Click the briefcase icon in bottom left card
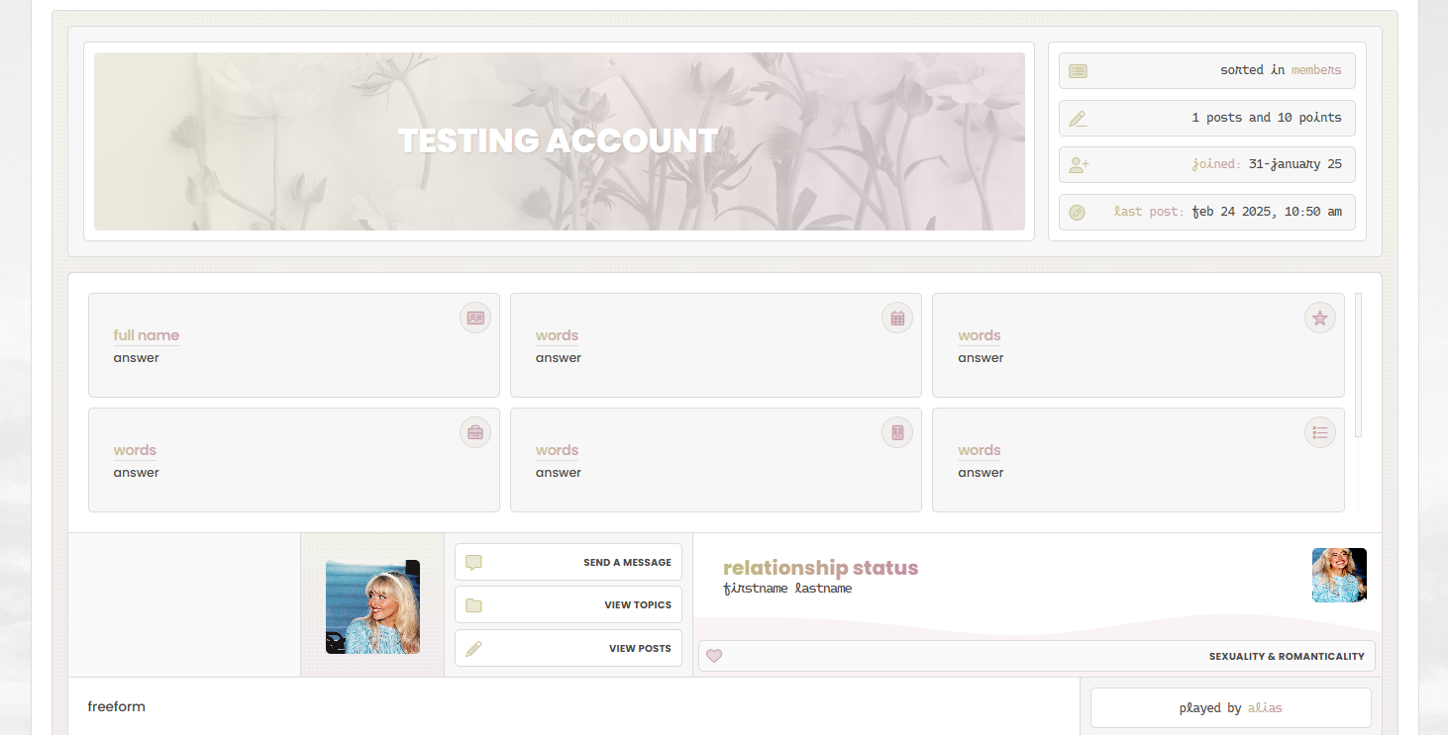Viewport: 1448px width, 735px height. [x=475, y=432]
